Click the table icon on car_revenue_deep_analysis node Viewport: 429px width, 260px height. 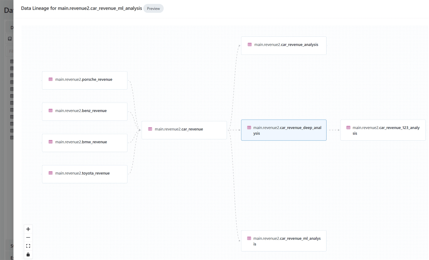(249, 127)
